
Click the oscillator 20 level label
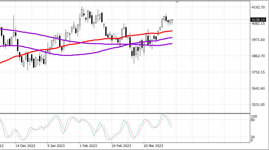tap(253, 137)
